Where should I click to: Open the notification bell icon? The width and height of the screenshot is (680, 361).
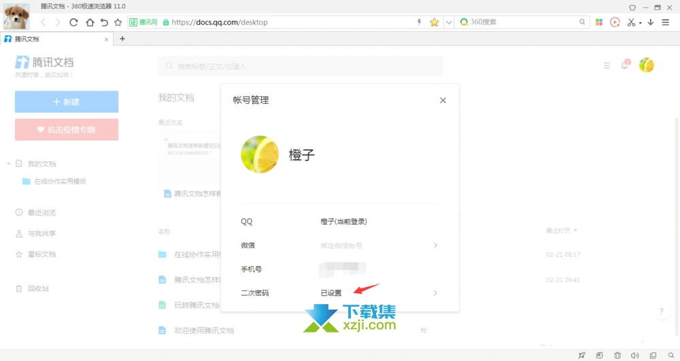coord(625,65)
